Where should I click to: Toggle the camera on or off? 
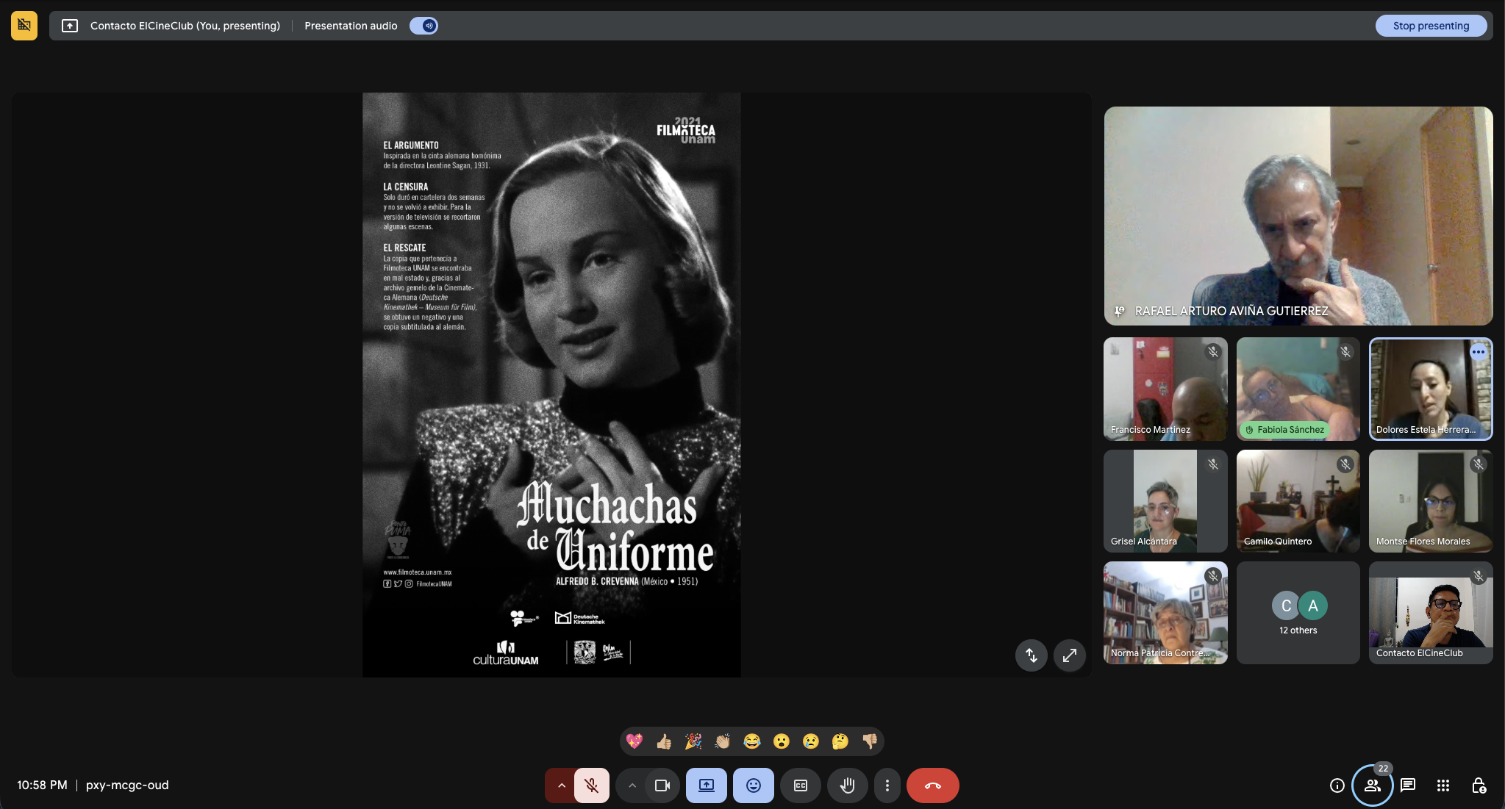(662, 785)
